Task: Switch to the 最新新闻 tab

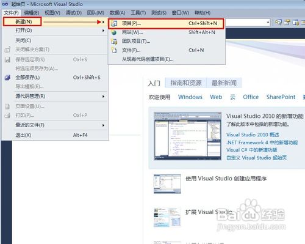Action: point(224,83)
